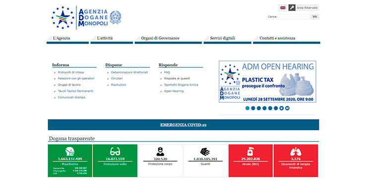Viewport: 367px width, 181px height.
Task: Submit search with the VAI button
Action: 315,17
